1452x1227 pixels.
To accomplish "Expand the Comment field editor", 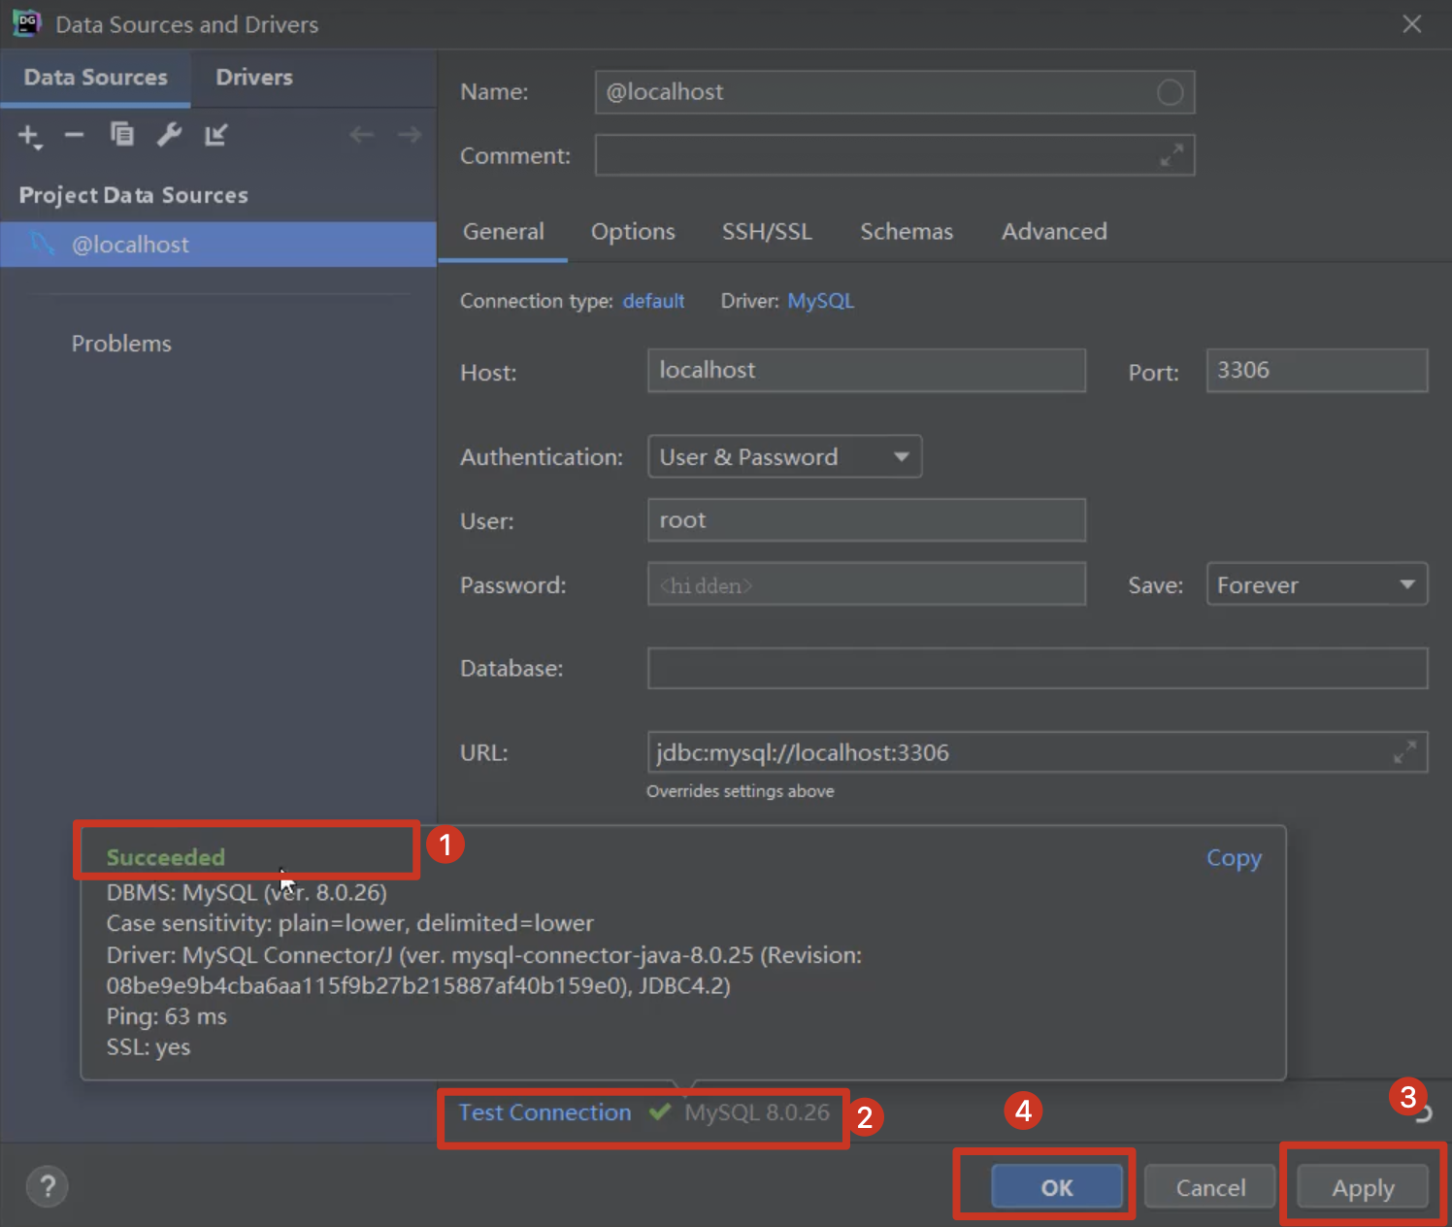I will 1171,155.
